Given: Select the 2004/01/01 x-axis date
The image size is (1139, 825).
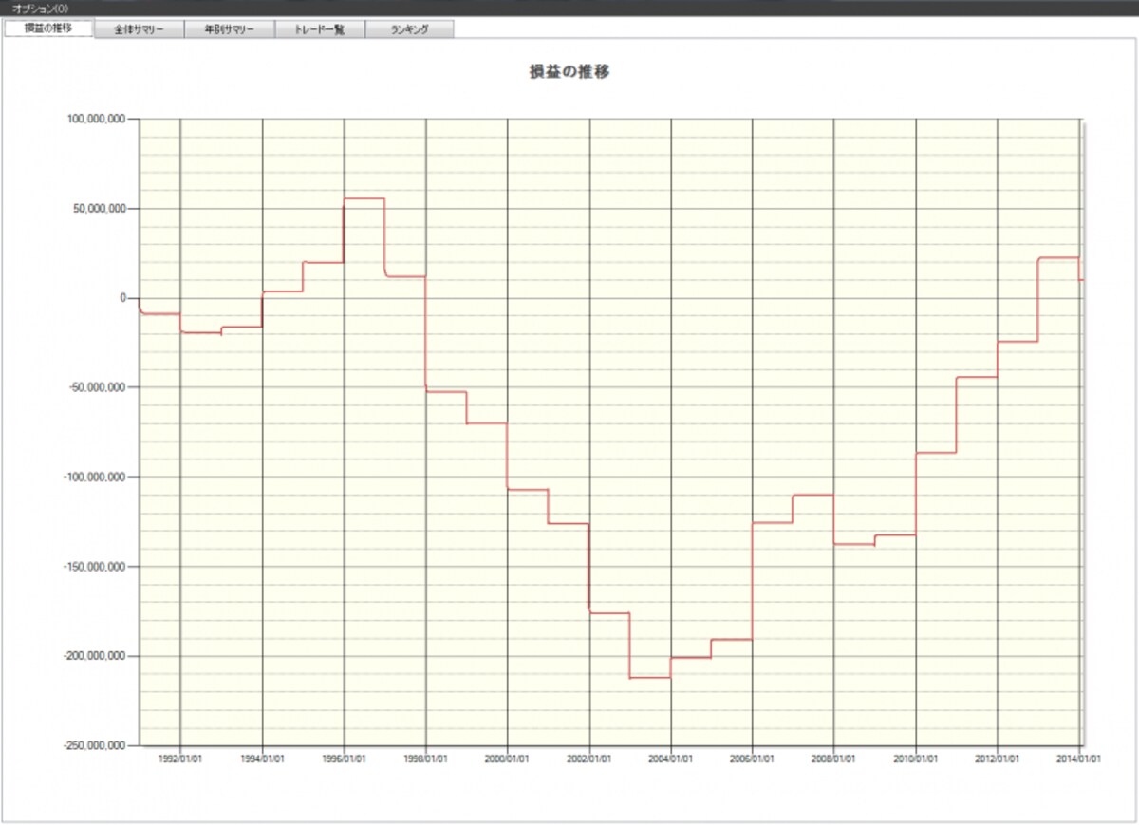Looking at the screenshot, I should 670,759.
